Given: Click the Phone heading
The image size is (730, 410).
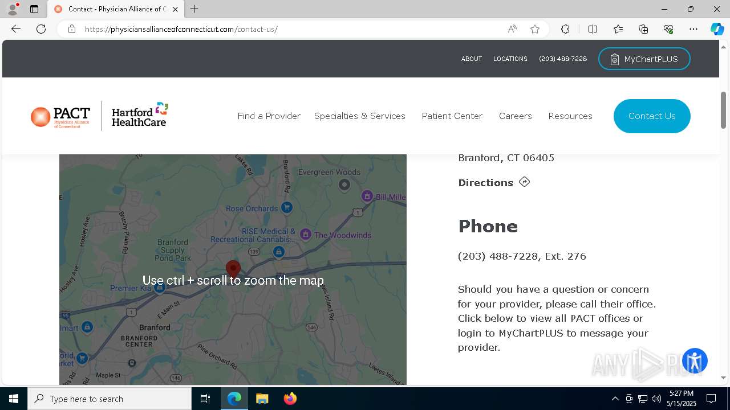Looking at the screenshot, I should coord(488,226).
